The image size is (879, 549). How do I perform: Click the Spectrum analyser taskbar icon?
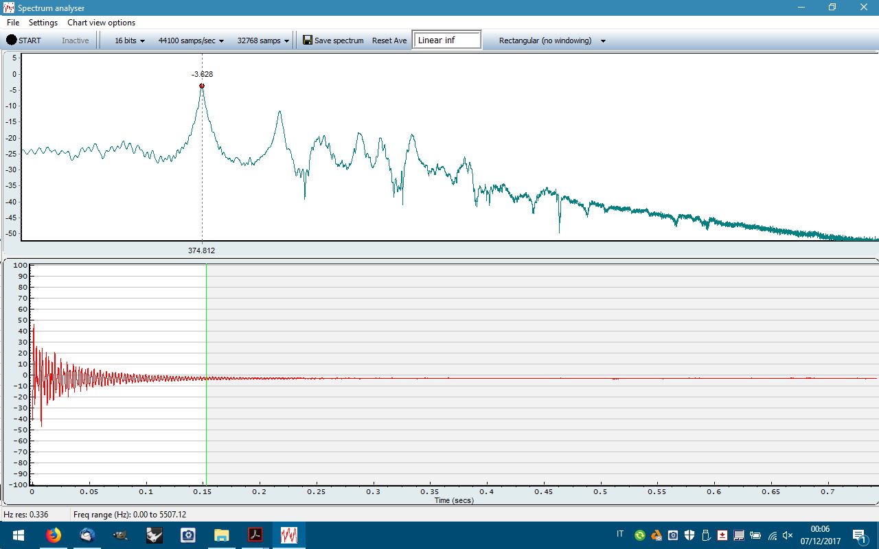[289, 535]
